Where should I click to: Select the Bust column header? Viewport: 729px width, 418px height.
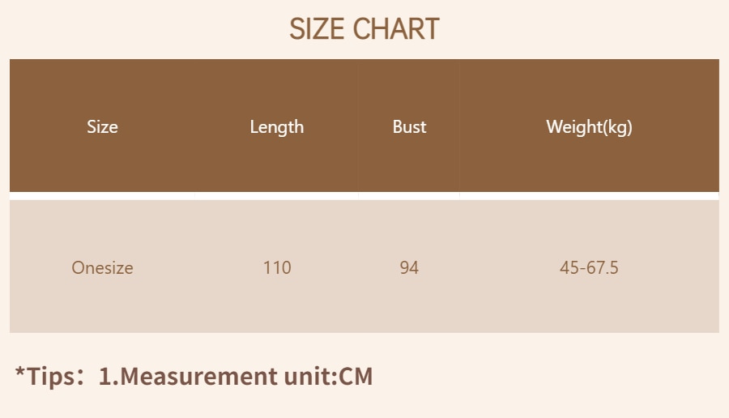tap(409, 127)
